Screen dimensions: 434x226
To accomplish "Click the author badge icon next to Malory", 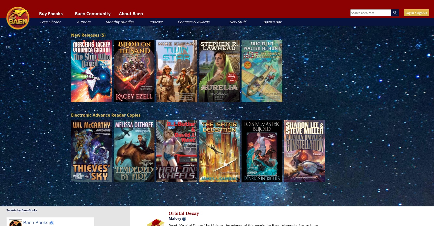I will click(184, 219).
